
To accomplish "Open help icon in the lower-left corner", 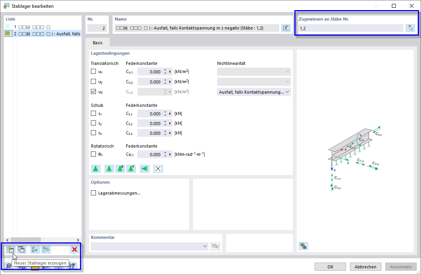I will (x=9, y=266).
